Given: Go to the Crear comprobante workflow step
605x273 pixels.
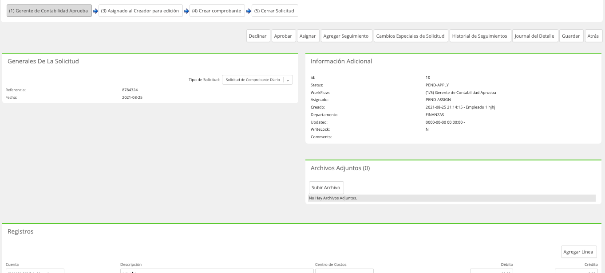Looking at the screenshot, I should [217, 11].
